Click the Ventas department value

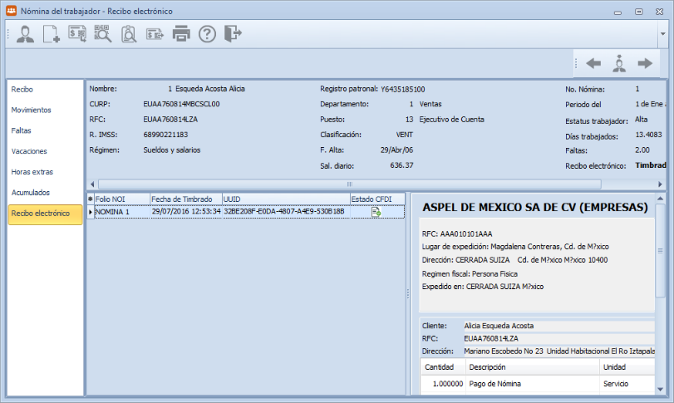coord(430,104)
